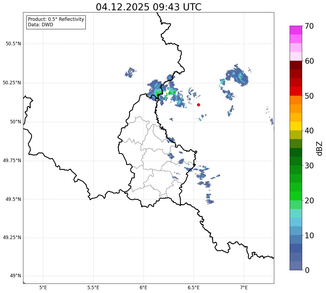Click the "50°N" latitude label
The image size is (326, 293).
[x=15, y=122]
